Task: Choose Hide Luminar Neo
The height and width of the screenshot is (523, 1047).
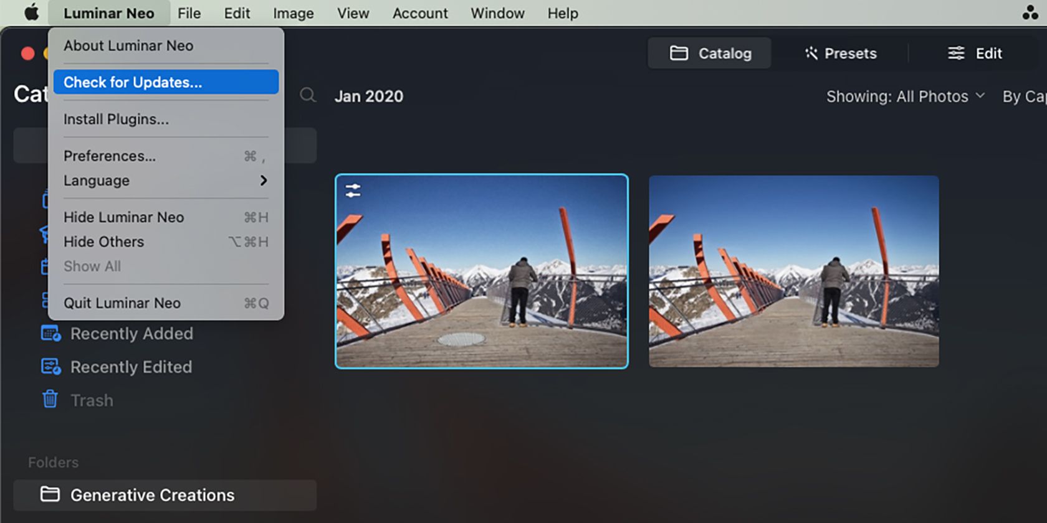Action: point(166,217)
